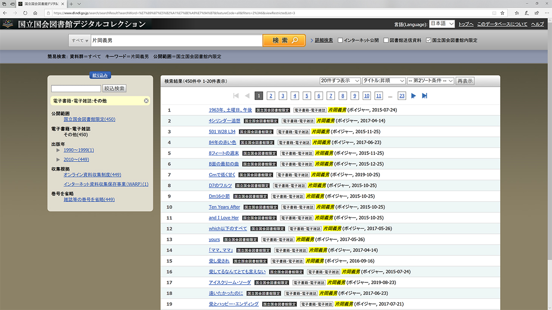Go to results page 3
The width and height of the screenshot is (552, 310).
282,96
